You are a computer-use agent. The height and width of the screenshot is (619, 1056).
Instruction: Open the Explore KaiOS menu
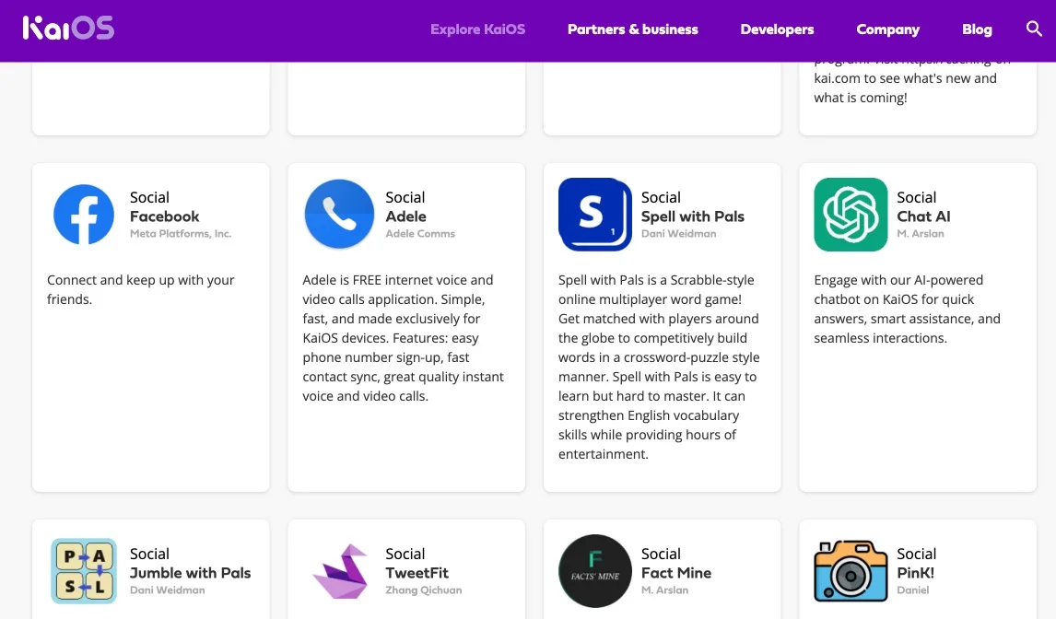(477, 29)
